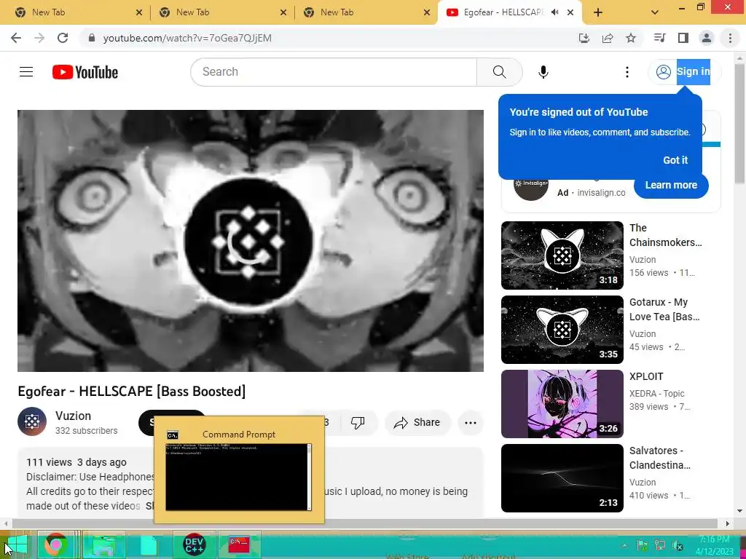Screen dimensions: 746x559
Task: Click the Command Prompt taskbar icon
Action: pos(239,544)
